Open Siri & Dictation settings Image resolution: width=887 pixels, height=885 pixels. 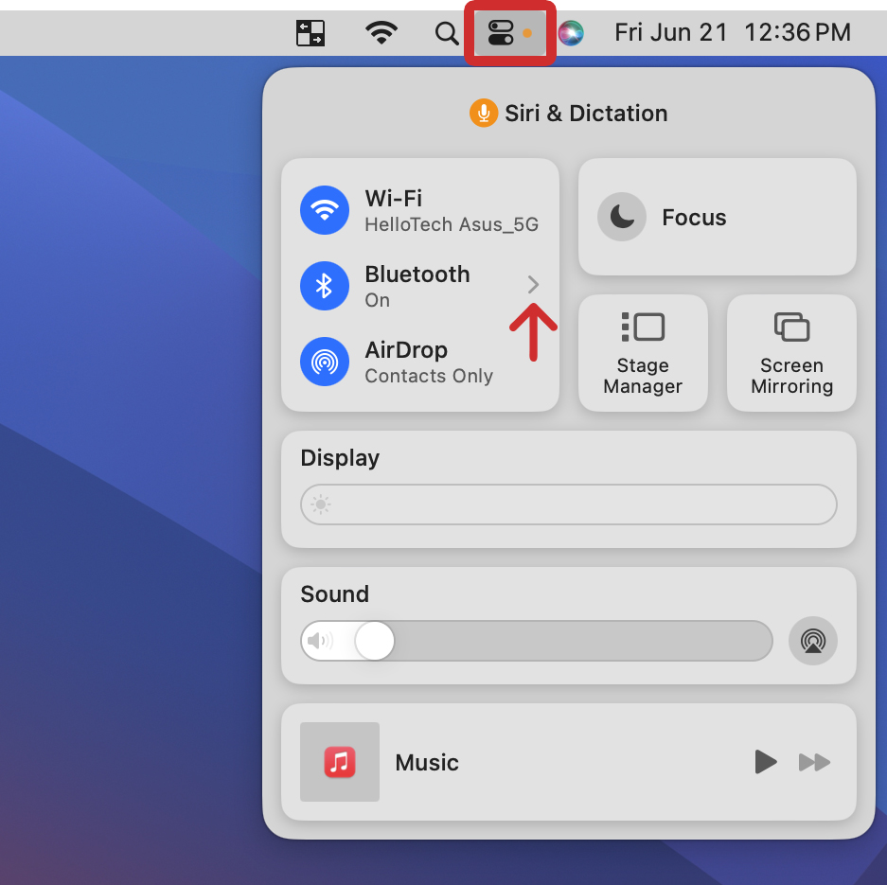click(568, 113)
